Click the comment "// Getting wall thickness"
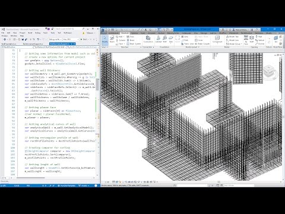285x214 pixels. coord(42,70)
